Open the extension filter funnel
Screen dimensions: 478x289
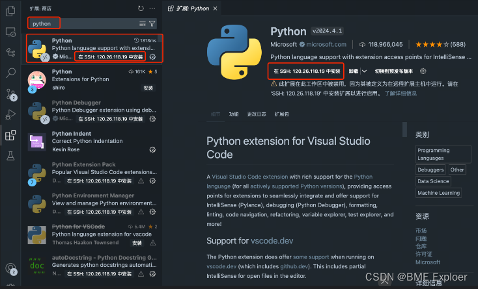point(152,23)
